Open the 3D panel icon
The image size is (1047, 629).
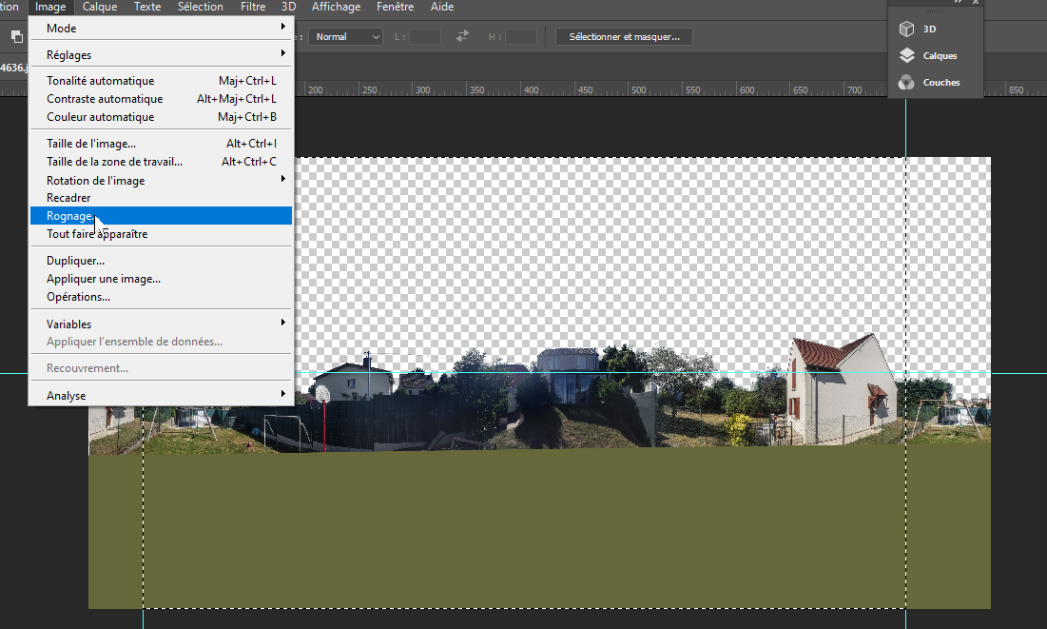(907, 29)
